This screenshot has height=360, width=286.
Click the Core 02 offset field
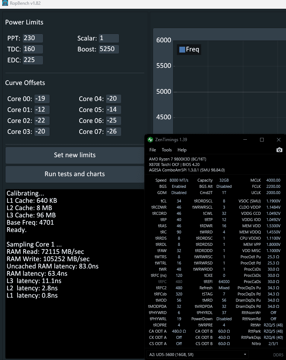click(x=42, y=121)
